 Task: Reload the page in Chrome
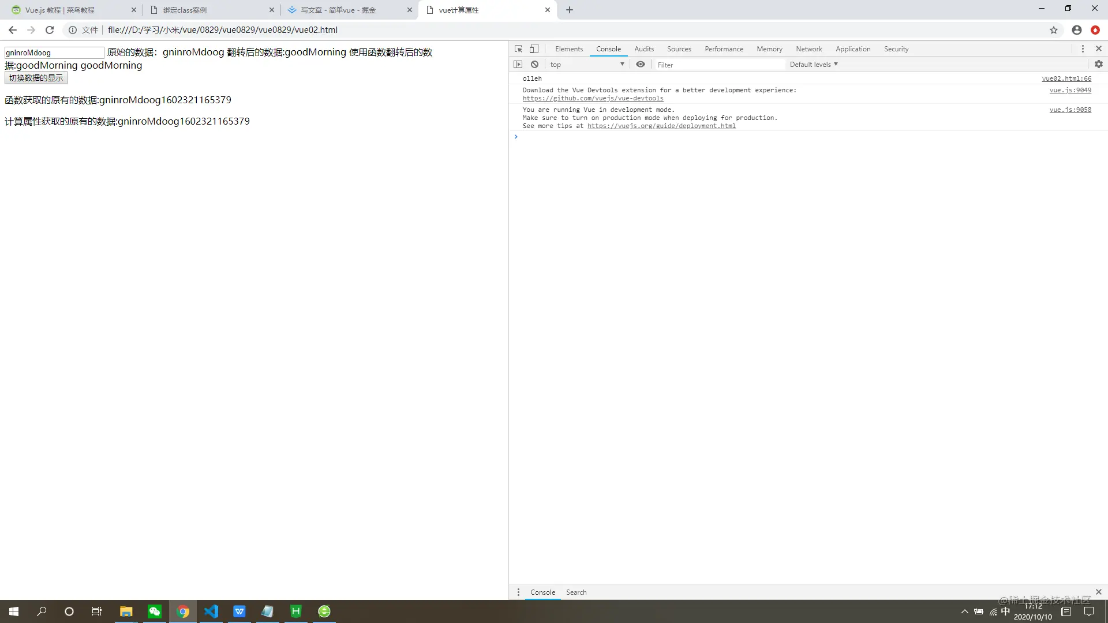(x=50, y=30)
